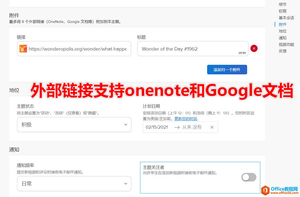Click the 主题状态 label text

coord(25,106)
